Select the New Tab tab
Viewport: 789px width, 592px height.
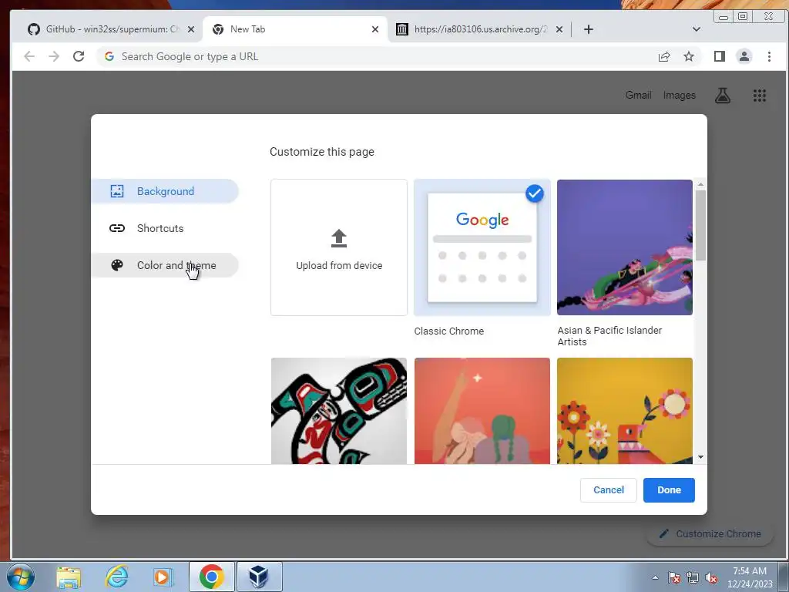click(295, 29)
